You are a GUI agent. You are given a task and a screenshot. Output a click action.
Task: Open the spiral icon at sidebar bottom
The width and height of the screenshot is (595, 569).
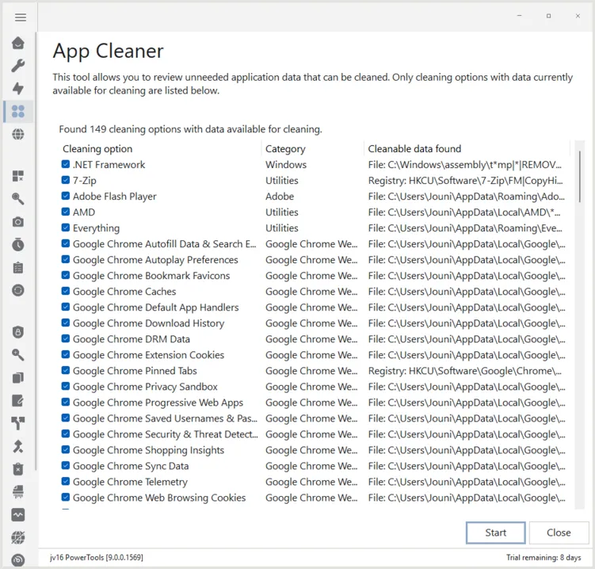coord(18,560)
